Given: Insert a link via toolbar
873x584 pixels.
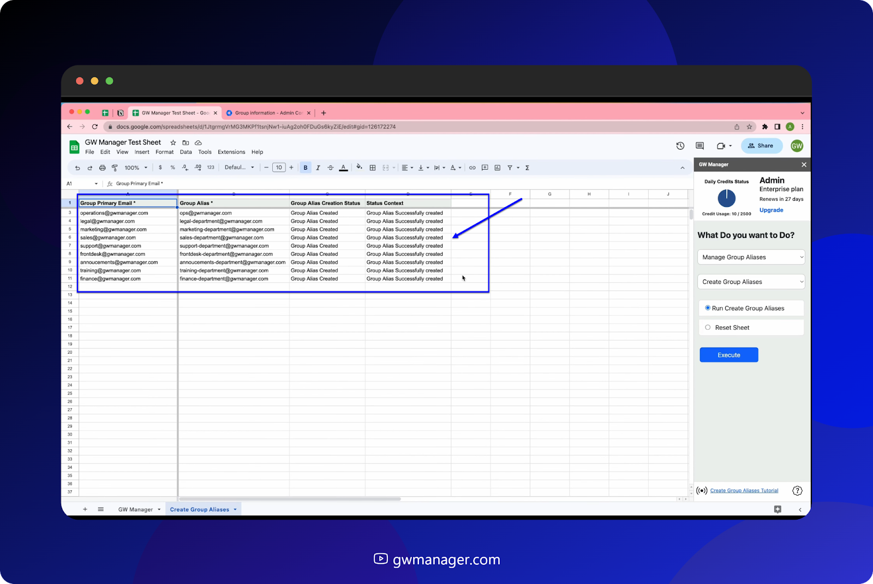Looking at the screenshot, I should (473, 168).
